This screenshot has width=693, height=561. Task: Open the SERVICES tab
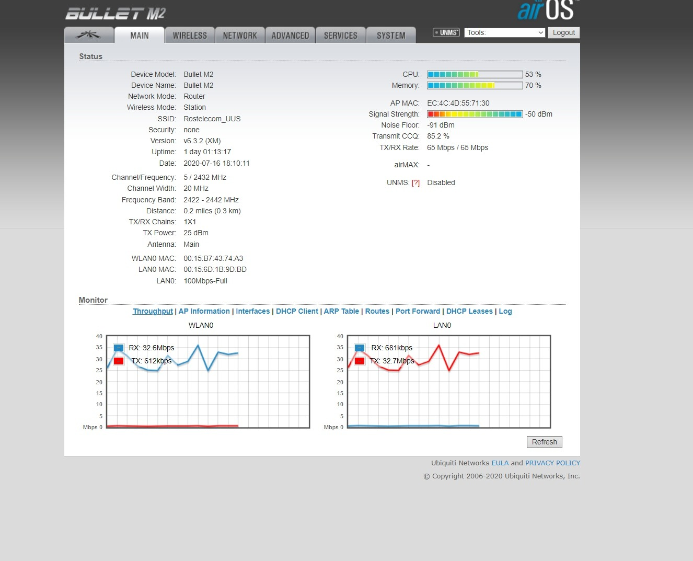[x=341, y=35]
